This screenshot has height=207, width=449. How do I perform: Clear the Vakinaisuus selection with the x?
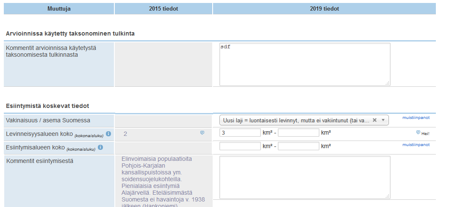(374, 120)
